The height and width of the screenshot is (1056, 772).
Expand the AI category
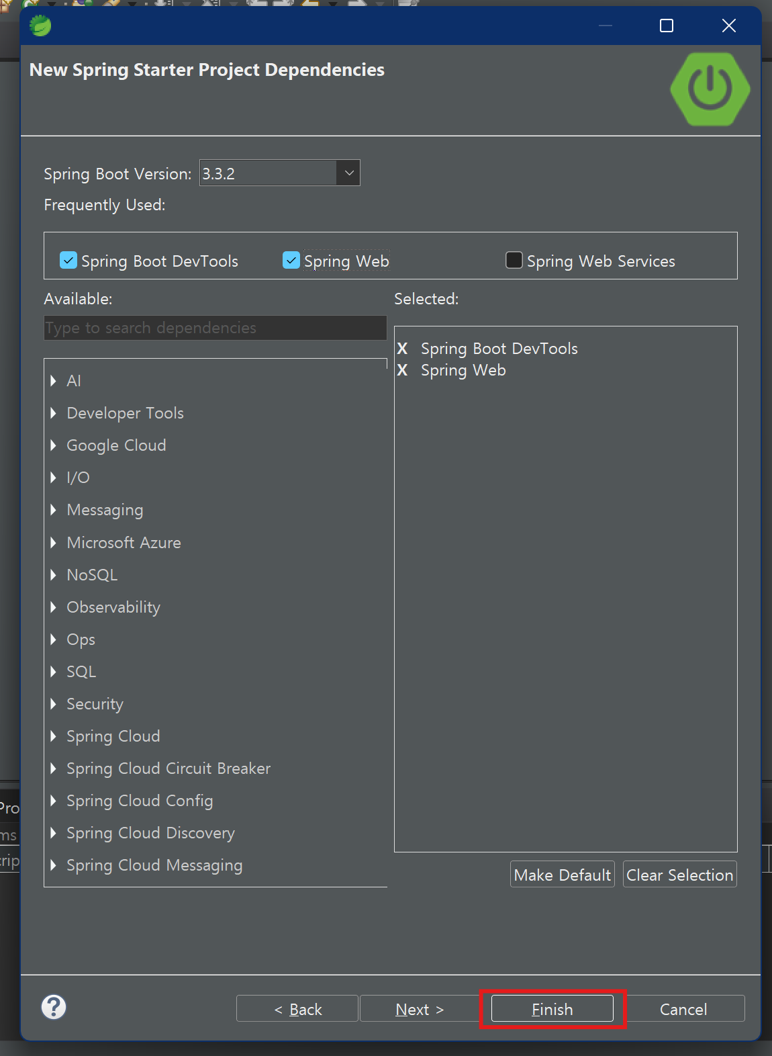click(53, 381)
